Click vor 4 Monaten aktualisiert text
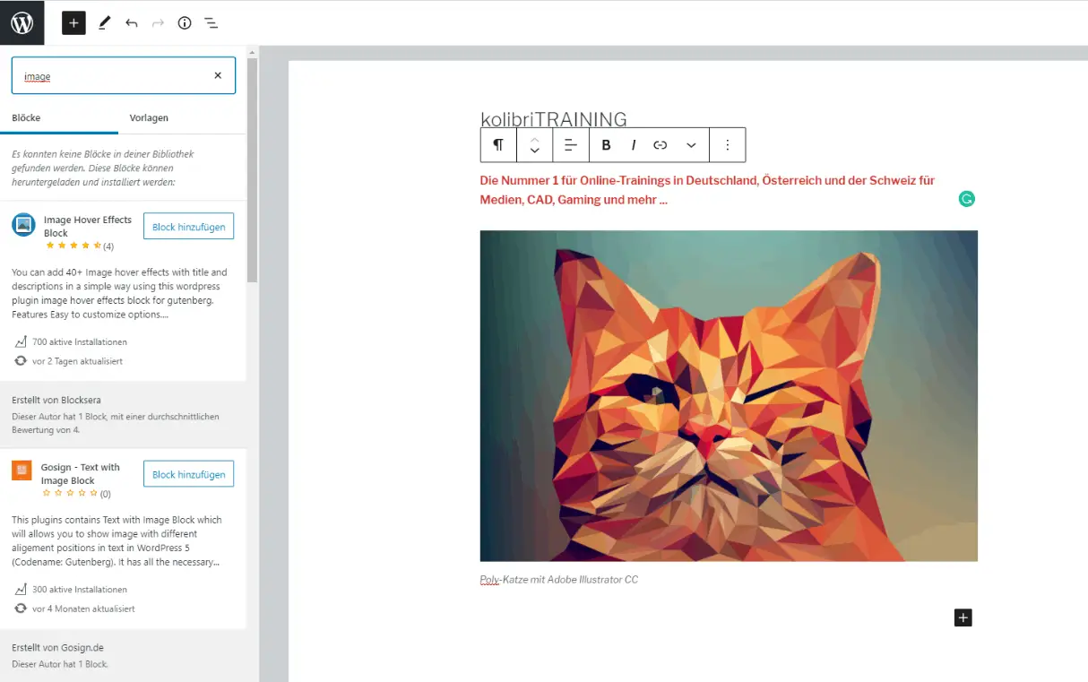This screenshot has height=682, width=1088. click(83, 609)
